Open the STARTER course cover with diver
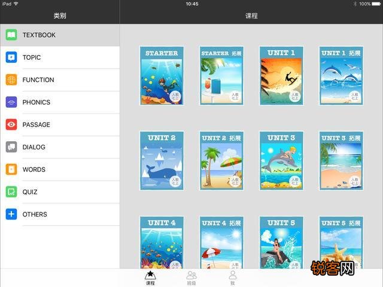This screenshot has height=287, width=383. click(x=162, y=76)
